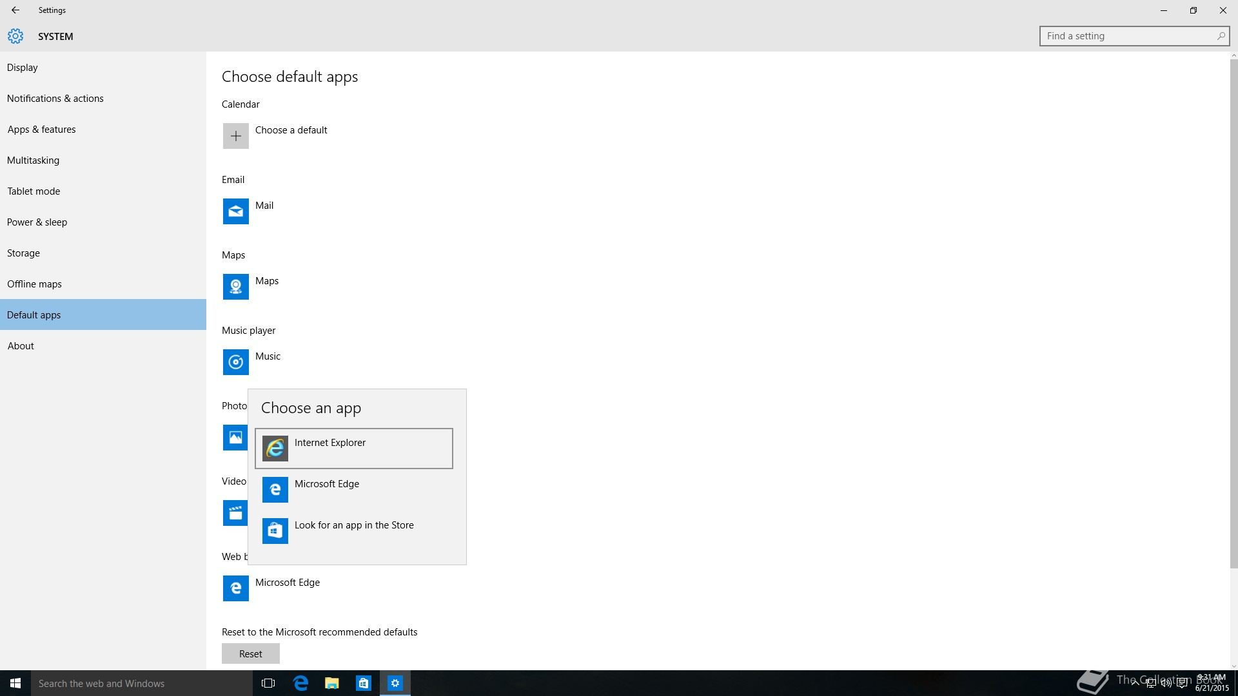
Task: Click the Settings gear icon beside SYSTEM
Action: click(x=15, y=36)
